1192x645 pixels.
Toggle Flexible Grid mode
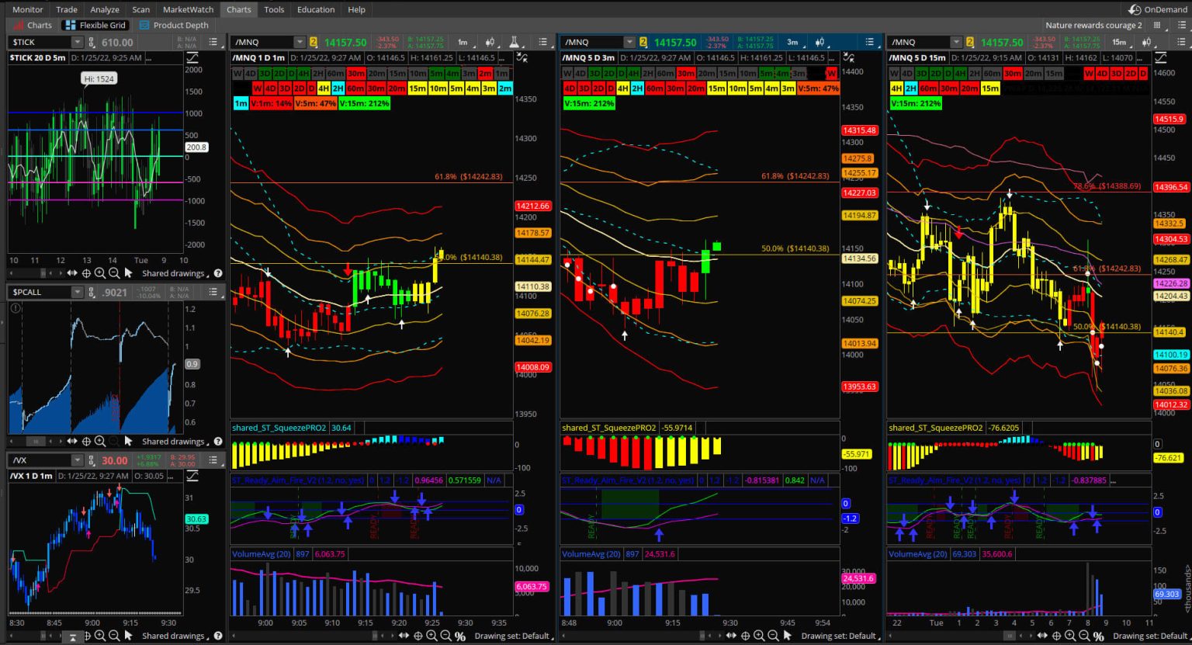94,25
